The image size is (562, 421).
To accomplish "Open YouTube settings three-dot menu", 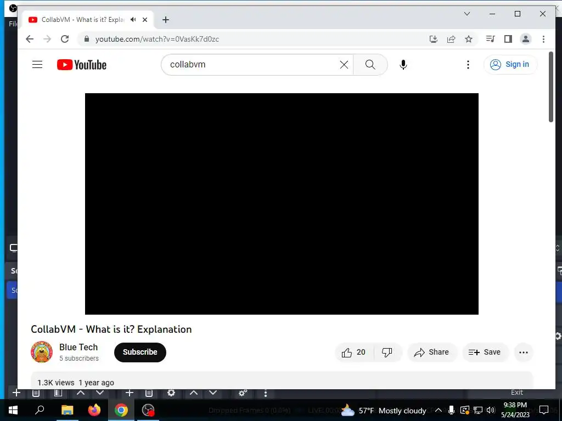I will [x=468, y=65].
